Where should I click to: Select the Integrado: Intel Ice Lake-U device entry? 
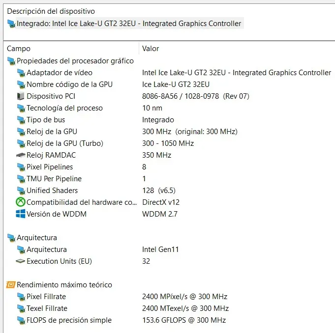(x=129, y=24)
